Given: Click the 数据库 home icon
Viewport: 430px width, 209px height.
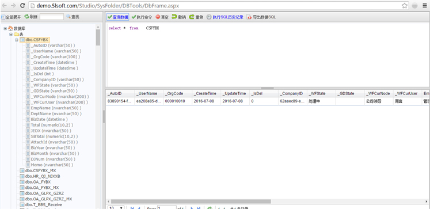Looking at the screenshot, I should click(x=10, y=28).
